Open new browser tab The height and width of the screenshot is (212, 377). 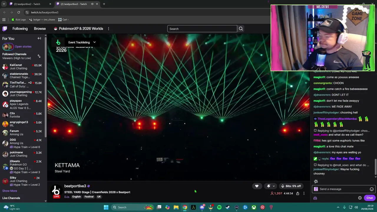pyautogui.click(x=104, y=4)
